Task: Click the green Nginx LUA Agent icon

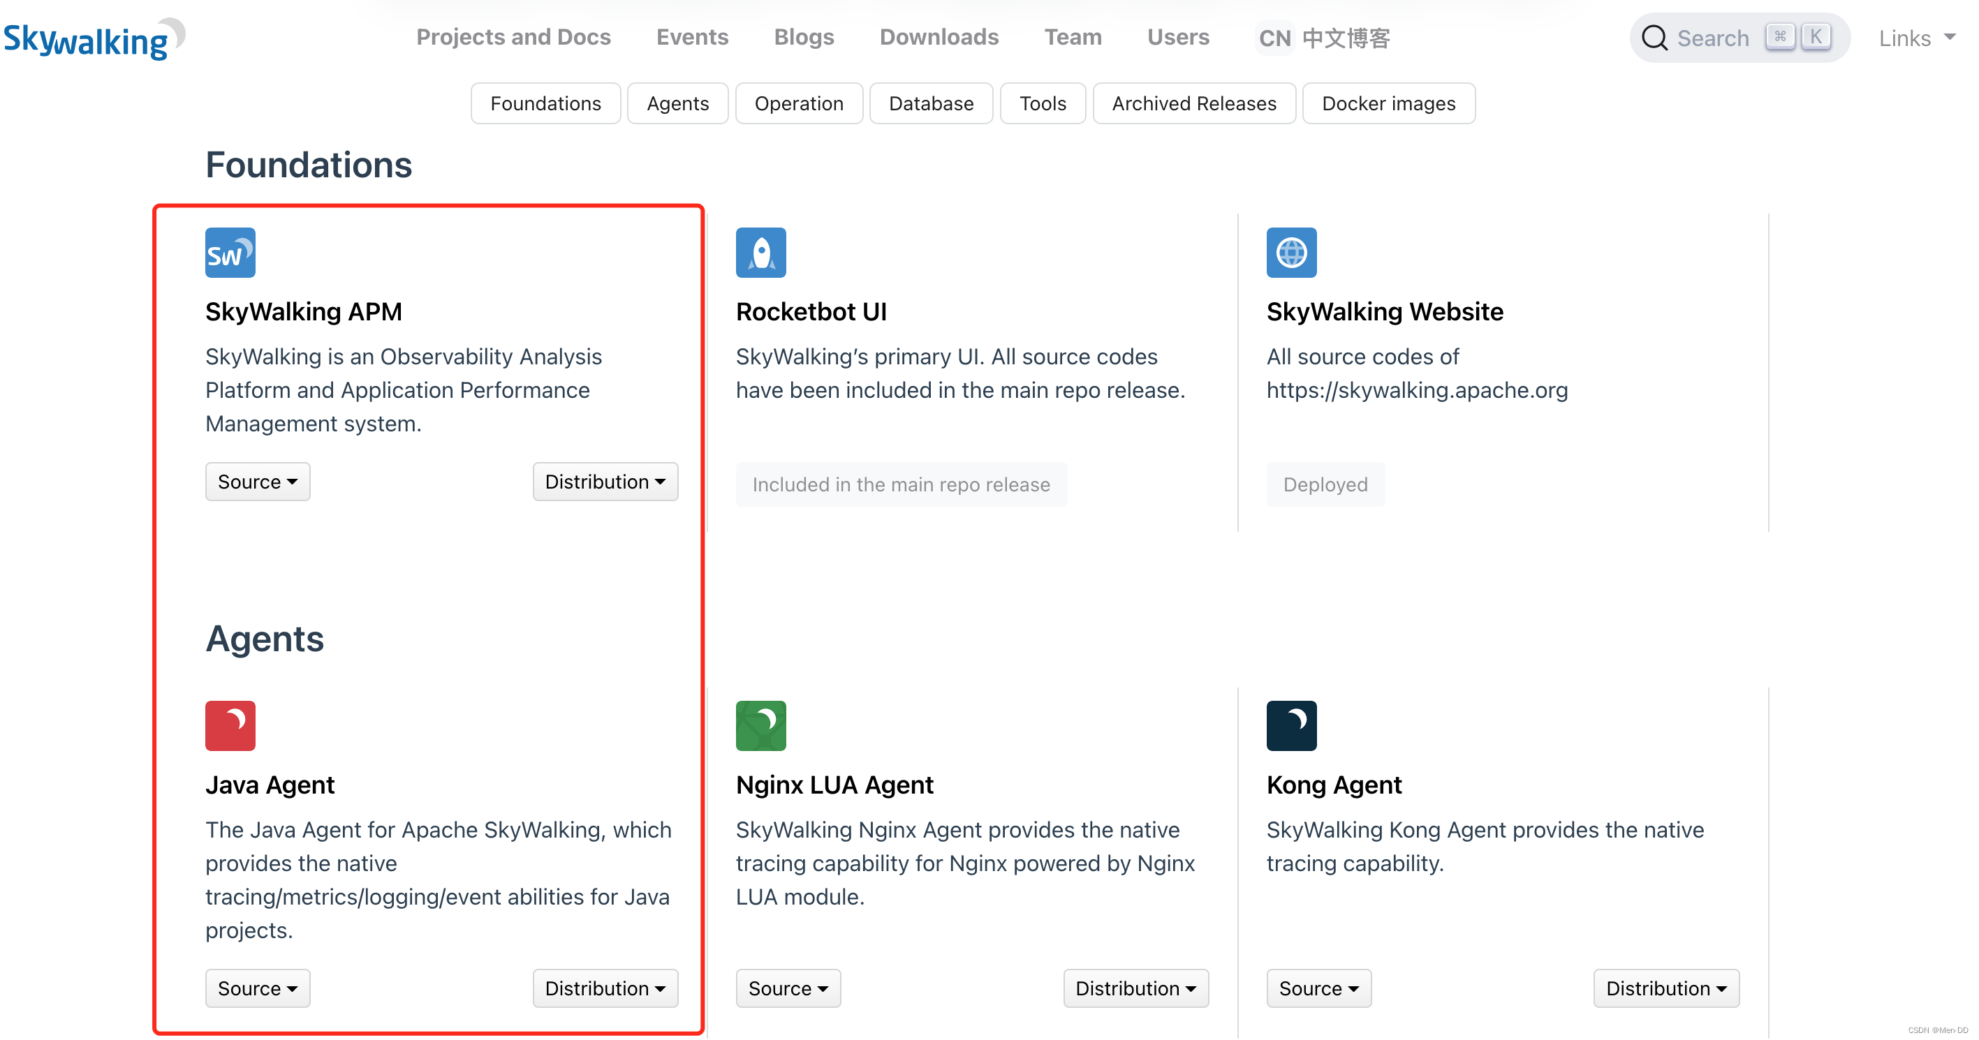Action: pyautogui.click(x=760, y=726)
